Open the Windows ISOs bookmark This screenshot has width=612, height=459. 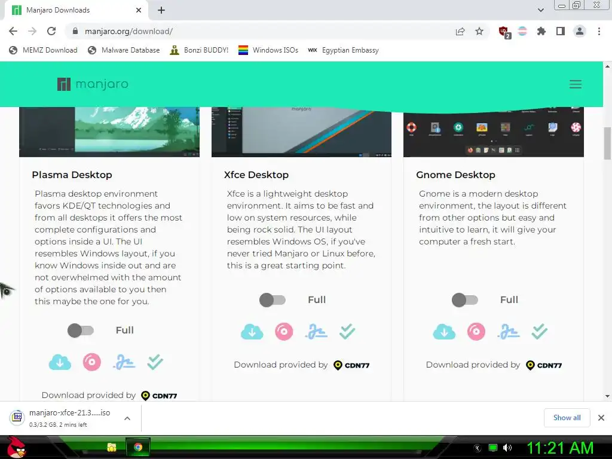click(x=268, y=50)
